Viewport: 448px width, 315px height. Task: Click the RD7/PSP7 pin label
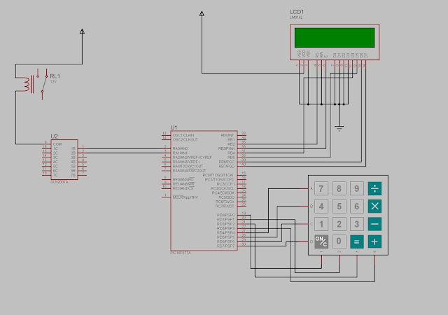tap(225, 246)
